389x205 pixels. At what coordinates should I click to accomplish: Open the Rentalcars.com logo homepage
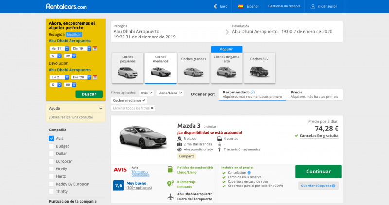point(66,6)
